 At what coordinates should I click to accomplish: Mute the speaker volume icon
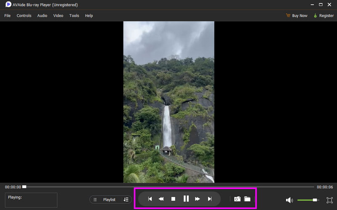coord(289,200)
